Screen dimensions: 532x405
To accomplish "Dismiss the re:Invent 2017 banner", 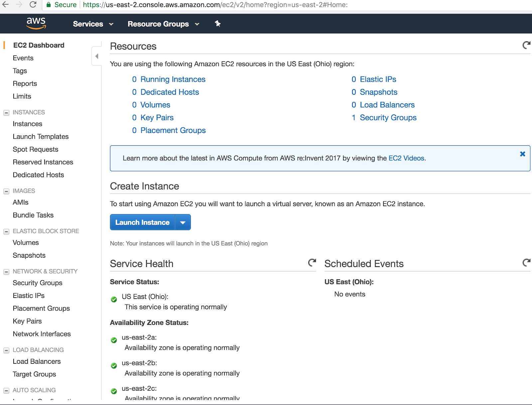I will (523, 154).
